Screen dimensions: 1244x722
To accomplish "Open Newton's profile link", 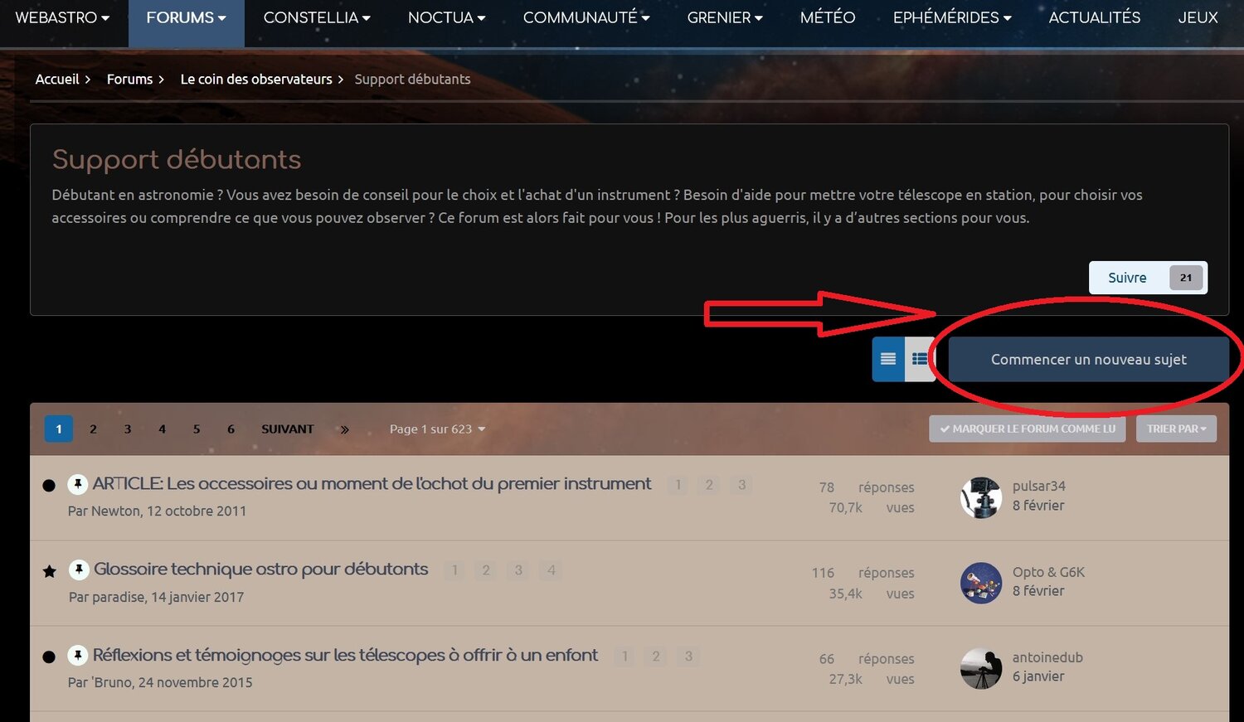I will point(112,511).
